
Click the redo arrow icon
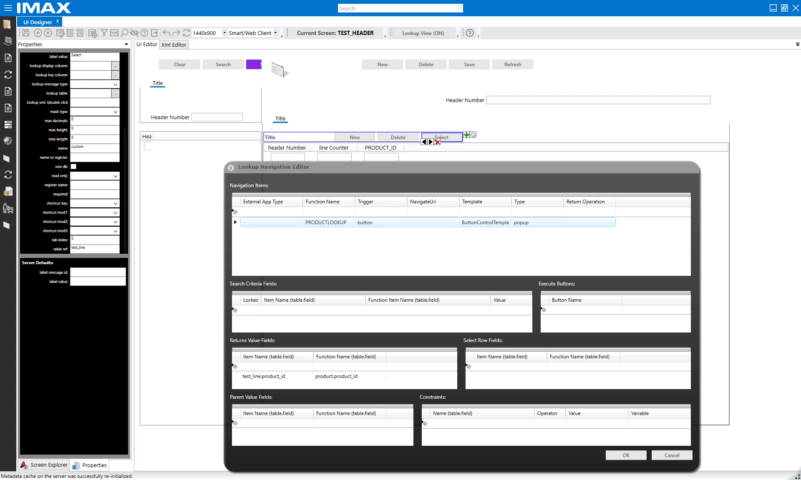tap(176, 33)
